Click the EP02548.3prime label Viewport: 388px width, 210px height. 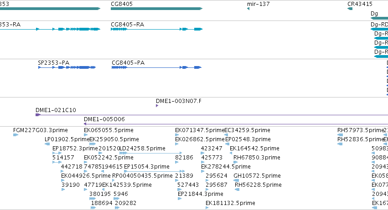pos(248,139)
